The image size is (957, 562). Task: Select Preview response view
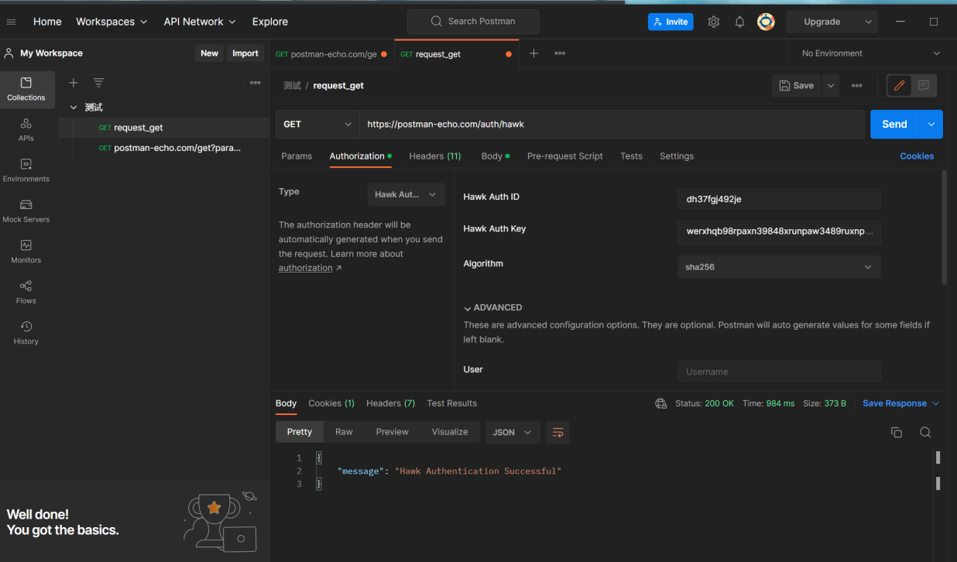[393, 432]
